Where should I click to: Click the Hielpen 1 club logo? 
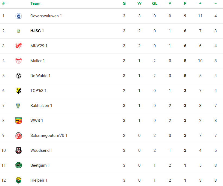coord(18,180)
